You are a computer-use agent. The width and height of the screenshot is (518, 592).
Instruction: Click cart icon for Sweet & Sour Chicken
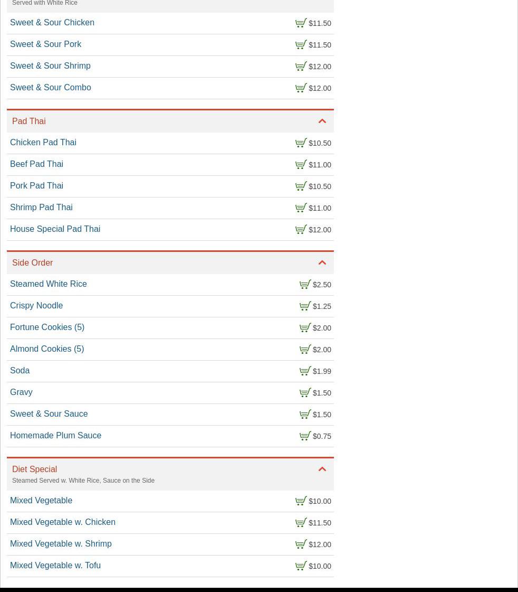point(301,23)
